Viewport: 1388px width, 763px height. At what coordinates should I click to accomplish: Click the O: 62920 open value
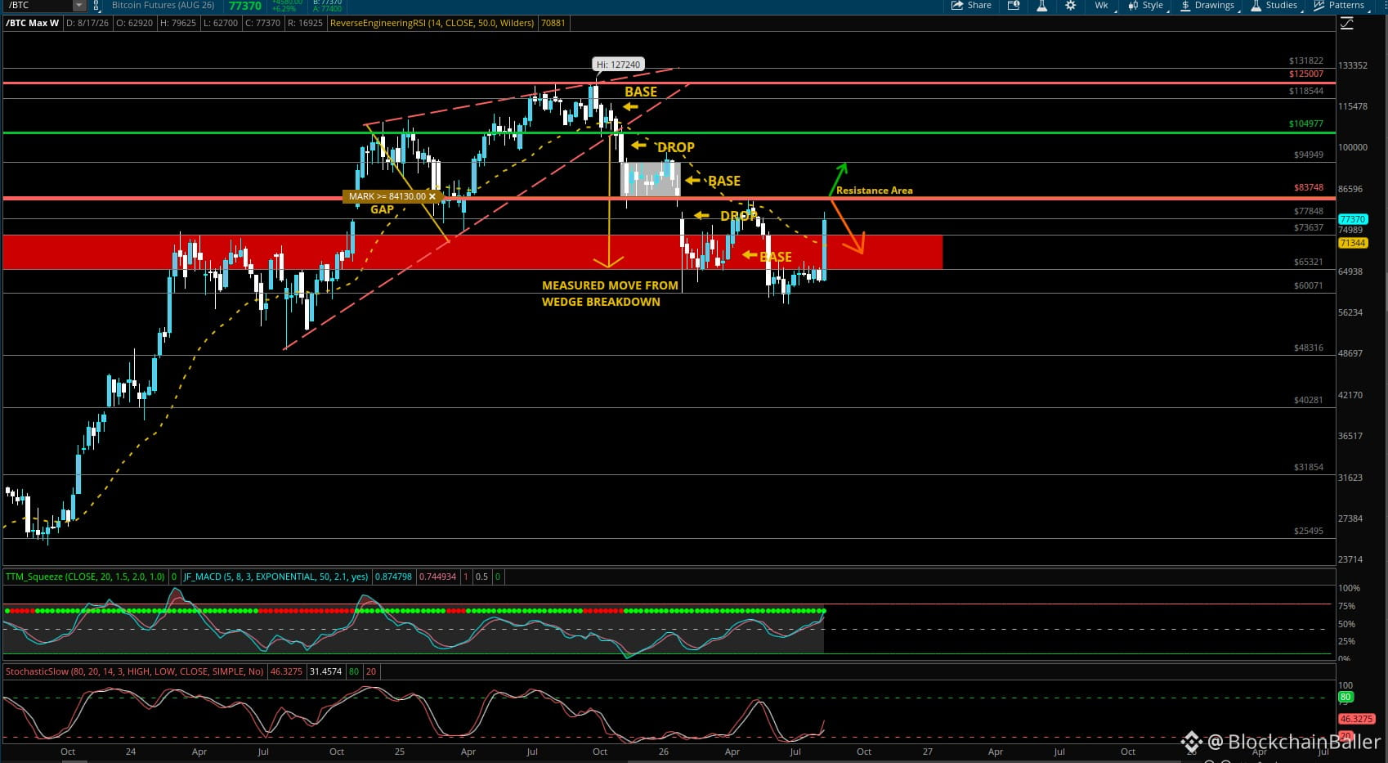135,23
